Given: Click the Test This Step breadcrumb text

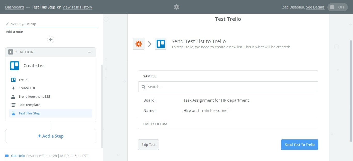Looking at the screenshot, I should pos(43,7).
